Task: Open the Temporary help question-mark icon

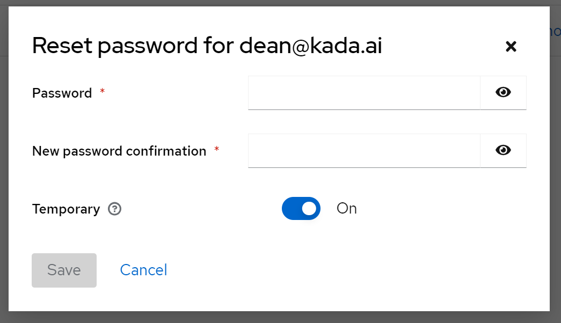Action: click(114, 209)
